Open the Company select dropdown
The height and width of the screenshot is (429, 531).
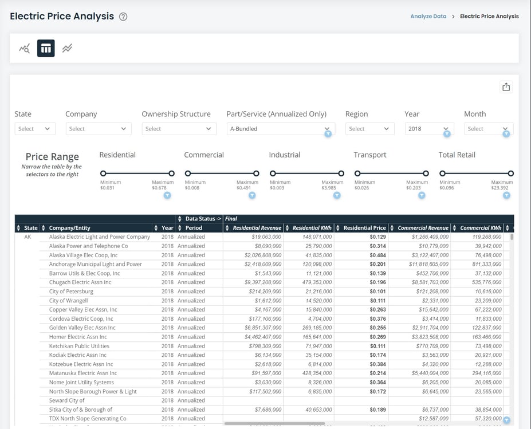[x=99, y=129]
